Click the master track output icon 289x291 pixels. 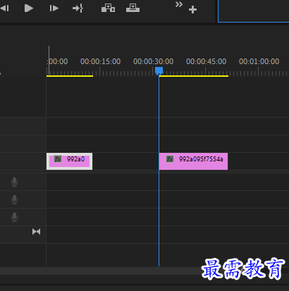pyautogui.click(x=36, y=232)
